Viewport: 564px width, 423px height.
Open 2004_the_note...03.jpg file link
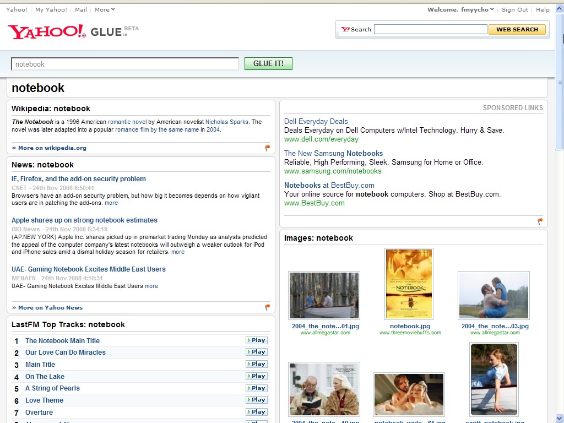pos(495,326)
